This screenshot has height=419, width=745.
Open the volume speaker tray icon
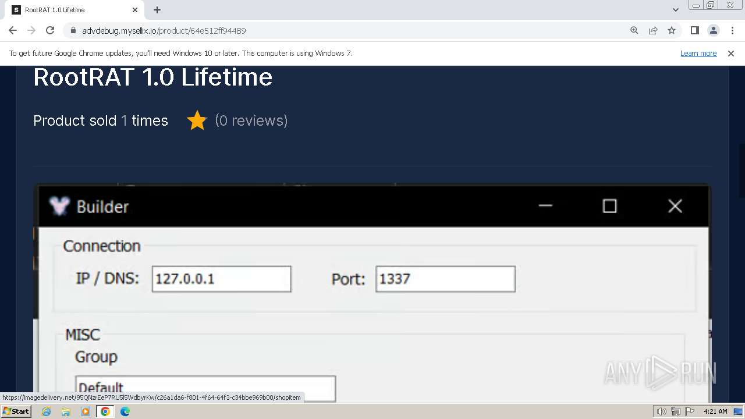[662, 411]
